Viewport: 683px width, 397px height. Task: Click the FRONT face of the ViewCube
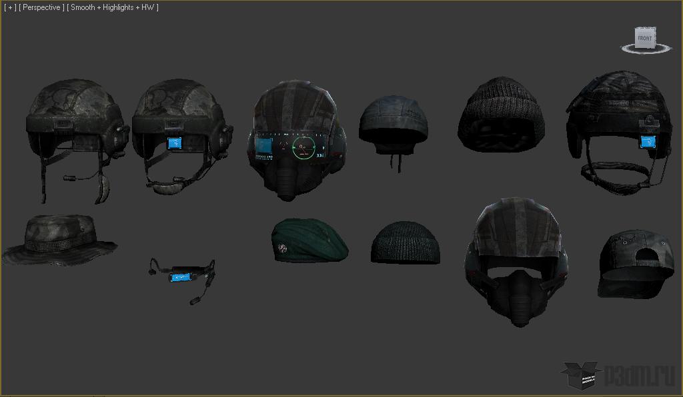click(x=645, y=38)
